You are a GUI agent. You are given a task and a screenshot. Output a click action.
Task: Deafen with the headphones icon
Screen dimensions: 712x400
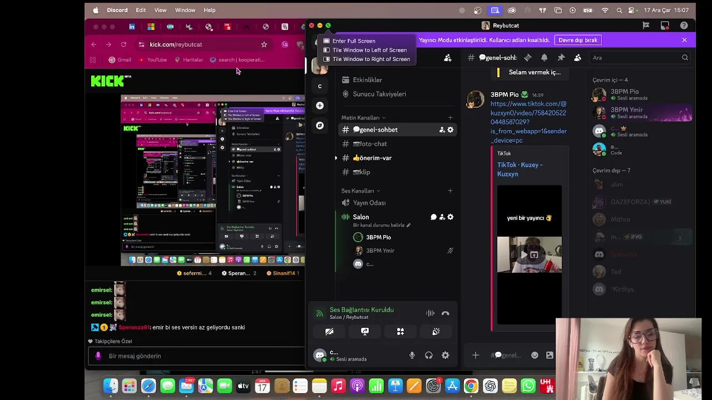(429, 356)
